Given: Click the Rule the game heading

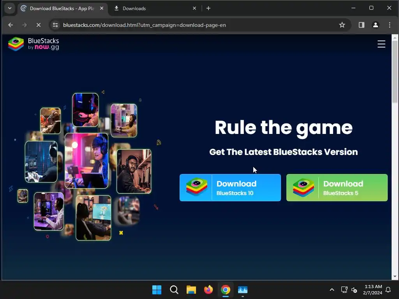Looking at the screenshot, I should tap(284, 128).
